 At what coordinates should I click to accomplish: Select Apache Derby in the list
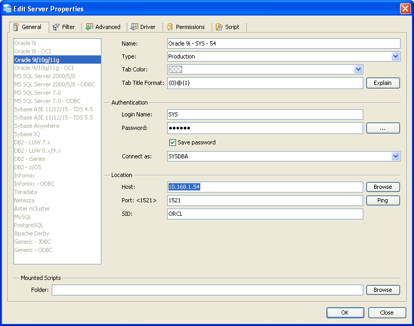tap(57, 233)
